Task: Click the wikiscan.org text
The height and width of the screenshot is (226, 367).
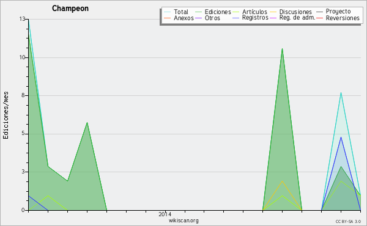Action: pyautogui.click(x=183, y=221)
